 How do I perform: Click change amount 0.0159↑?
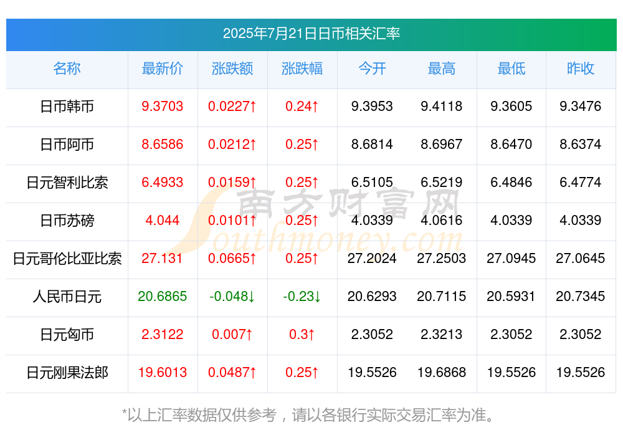(232, 182)
